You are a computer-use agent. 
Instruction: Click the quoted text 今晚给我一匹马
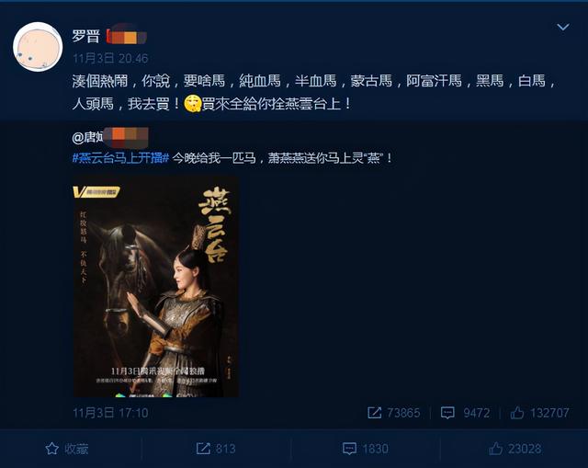[x=214, y=158]
